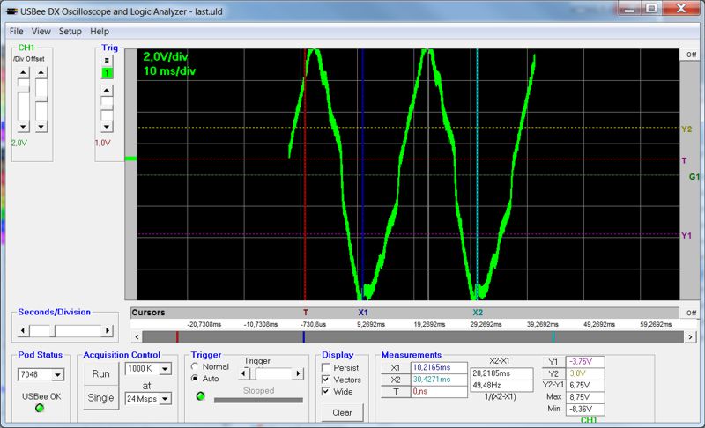This screenshot has width=705, height=428.
Task: Open the 24 Msps sample rate dropdown
Action: tap(165, 398)
